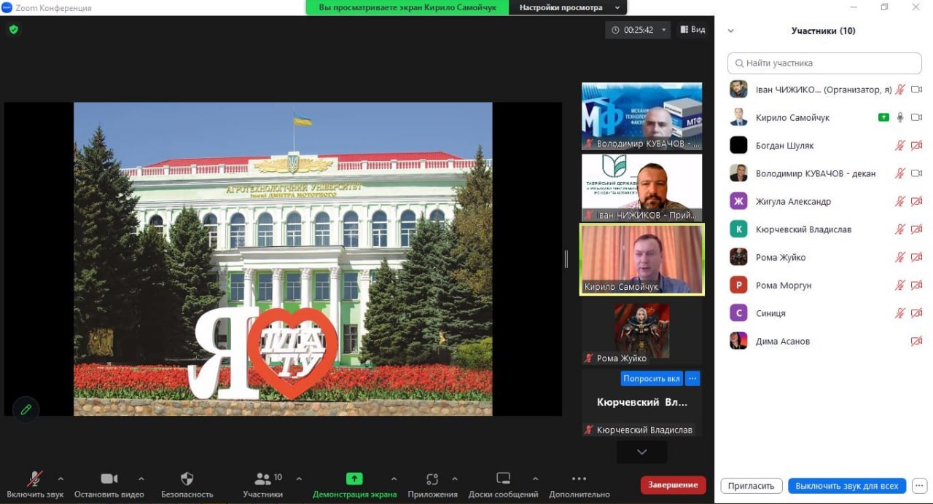Select the Рома Жуйко avatar tile
This screenshot has width=933, height=504.
pos(641,331)
